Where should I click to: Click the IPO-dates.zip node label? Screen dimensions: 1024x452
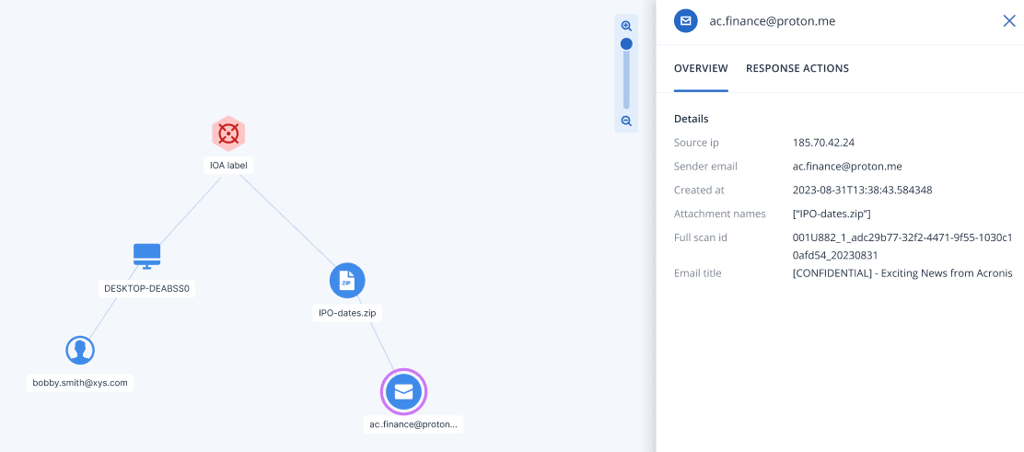pyautogui.click(x=347, y=313)
